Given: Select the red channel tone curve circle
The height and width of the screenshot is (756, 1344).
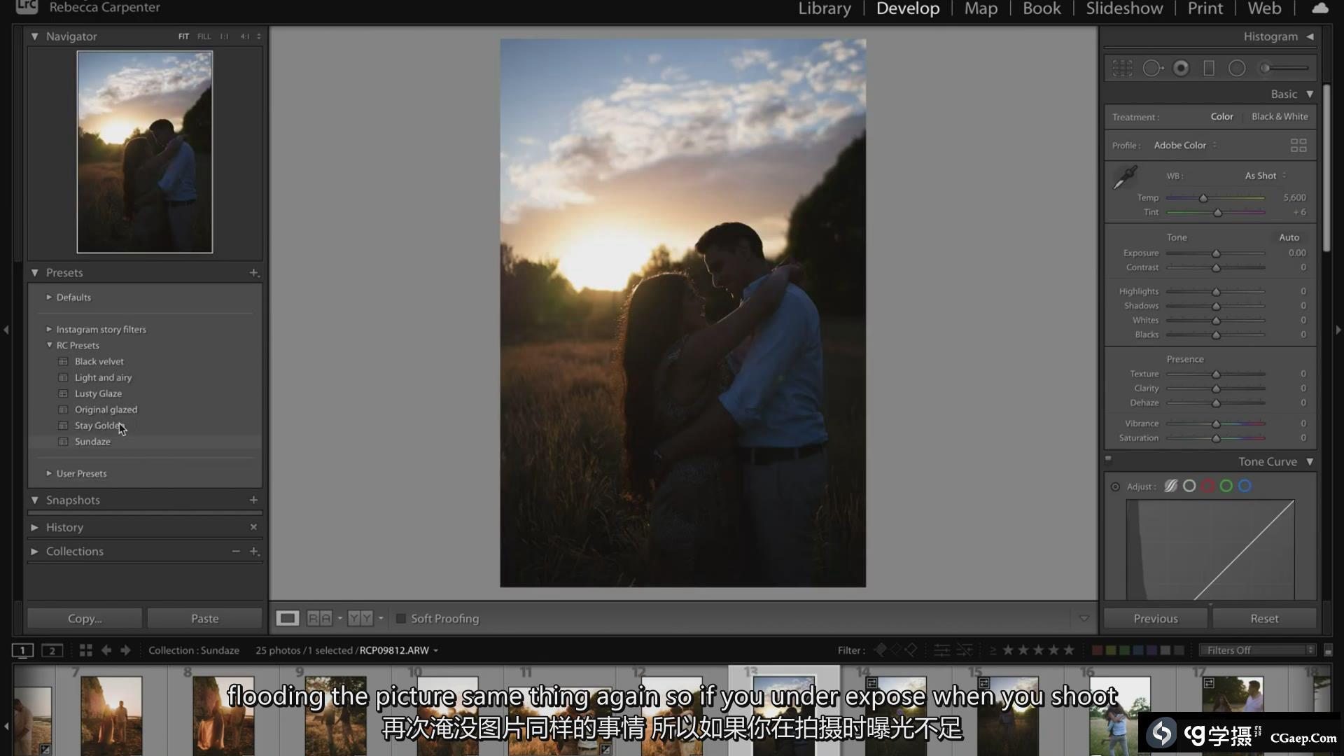Looking at the screenshot, I should point(1207,486).
